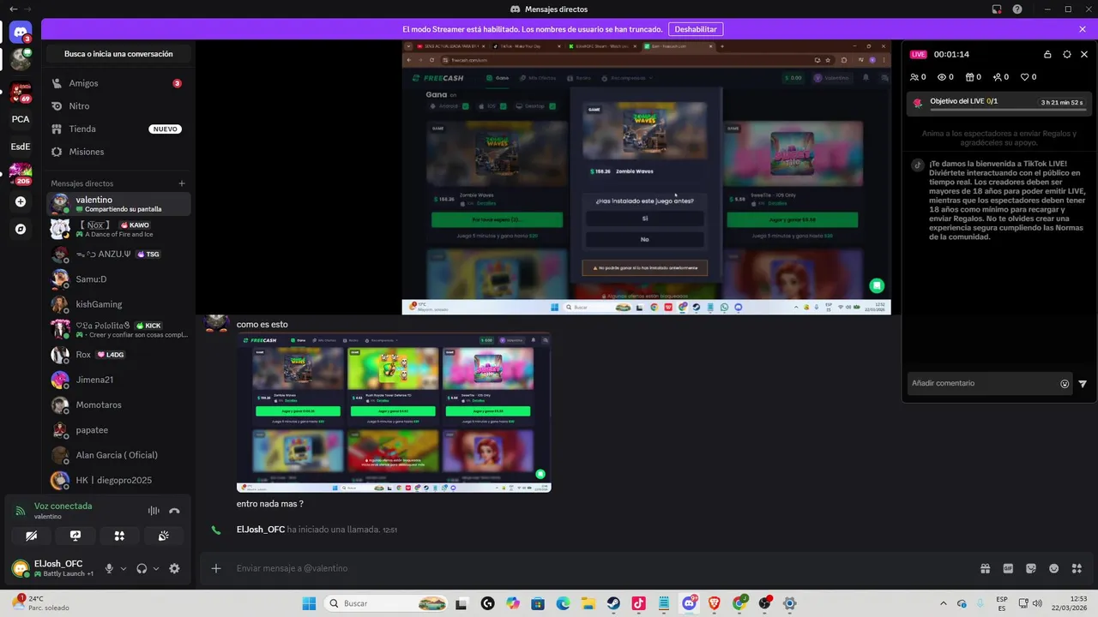The height and width of the screenshot is (617, 1098).
Task: Send the TikTok LIVE comment
Action: click(1083, 384)
